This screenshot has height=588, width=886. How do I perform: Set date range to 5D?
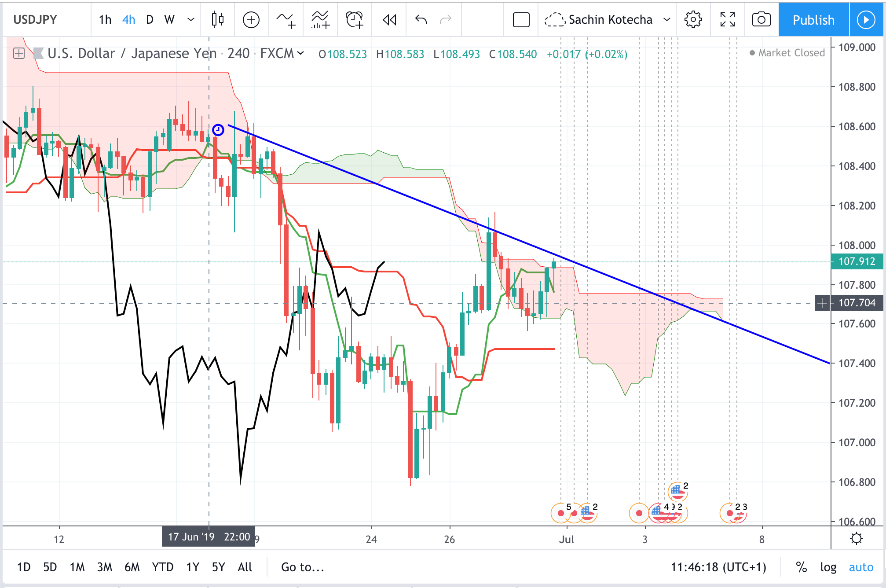[x=50, y=567]
